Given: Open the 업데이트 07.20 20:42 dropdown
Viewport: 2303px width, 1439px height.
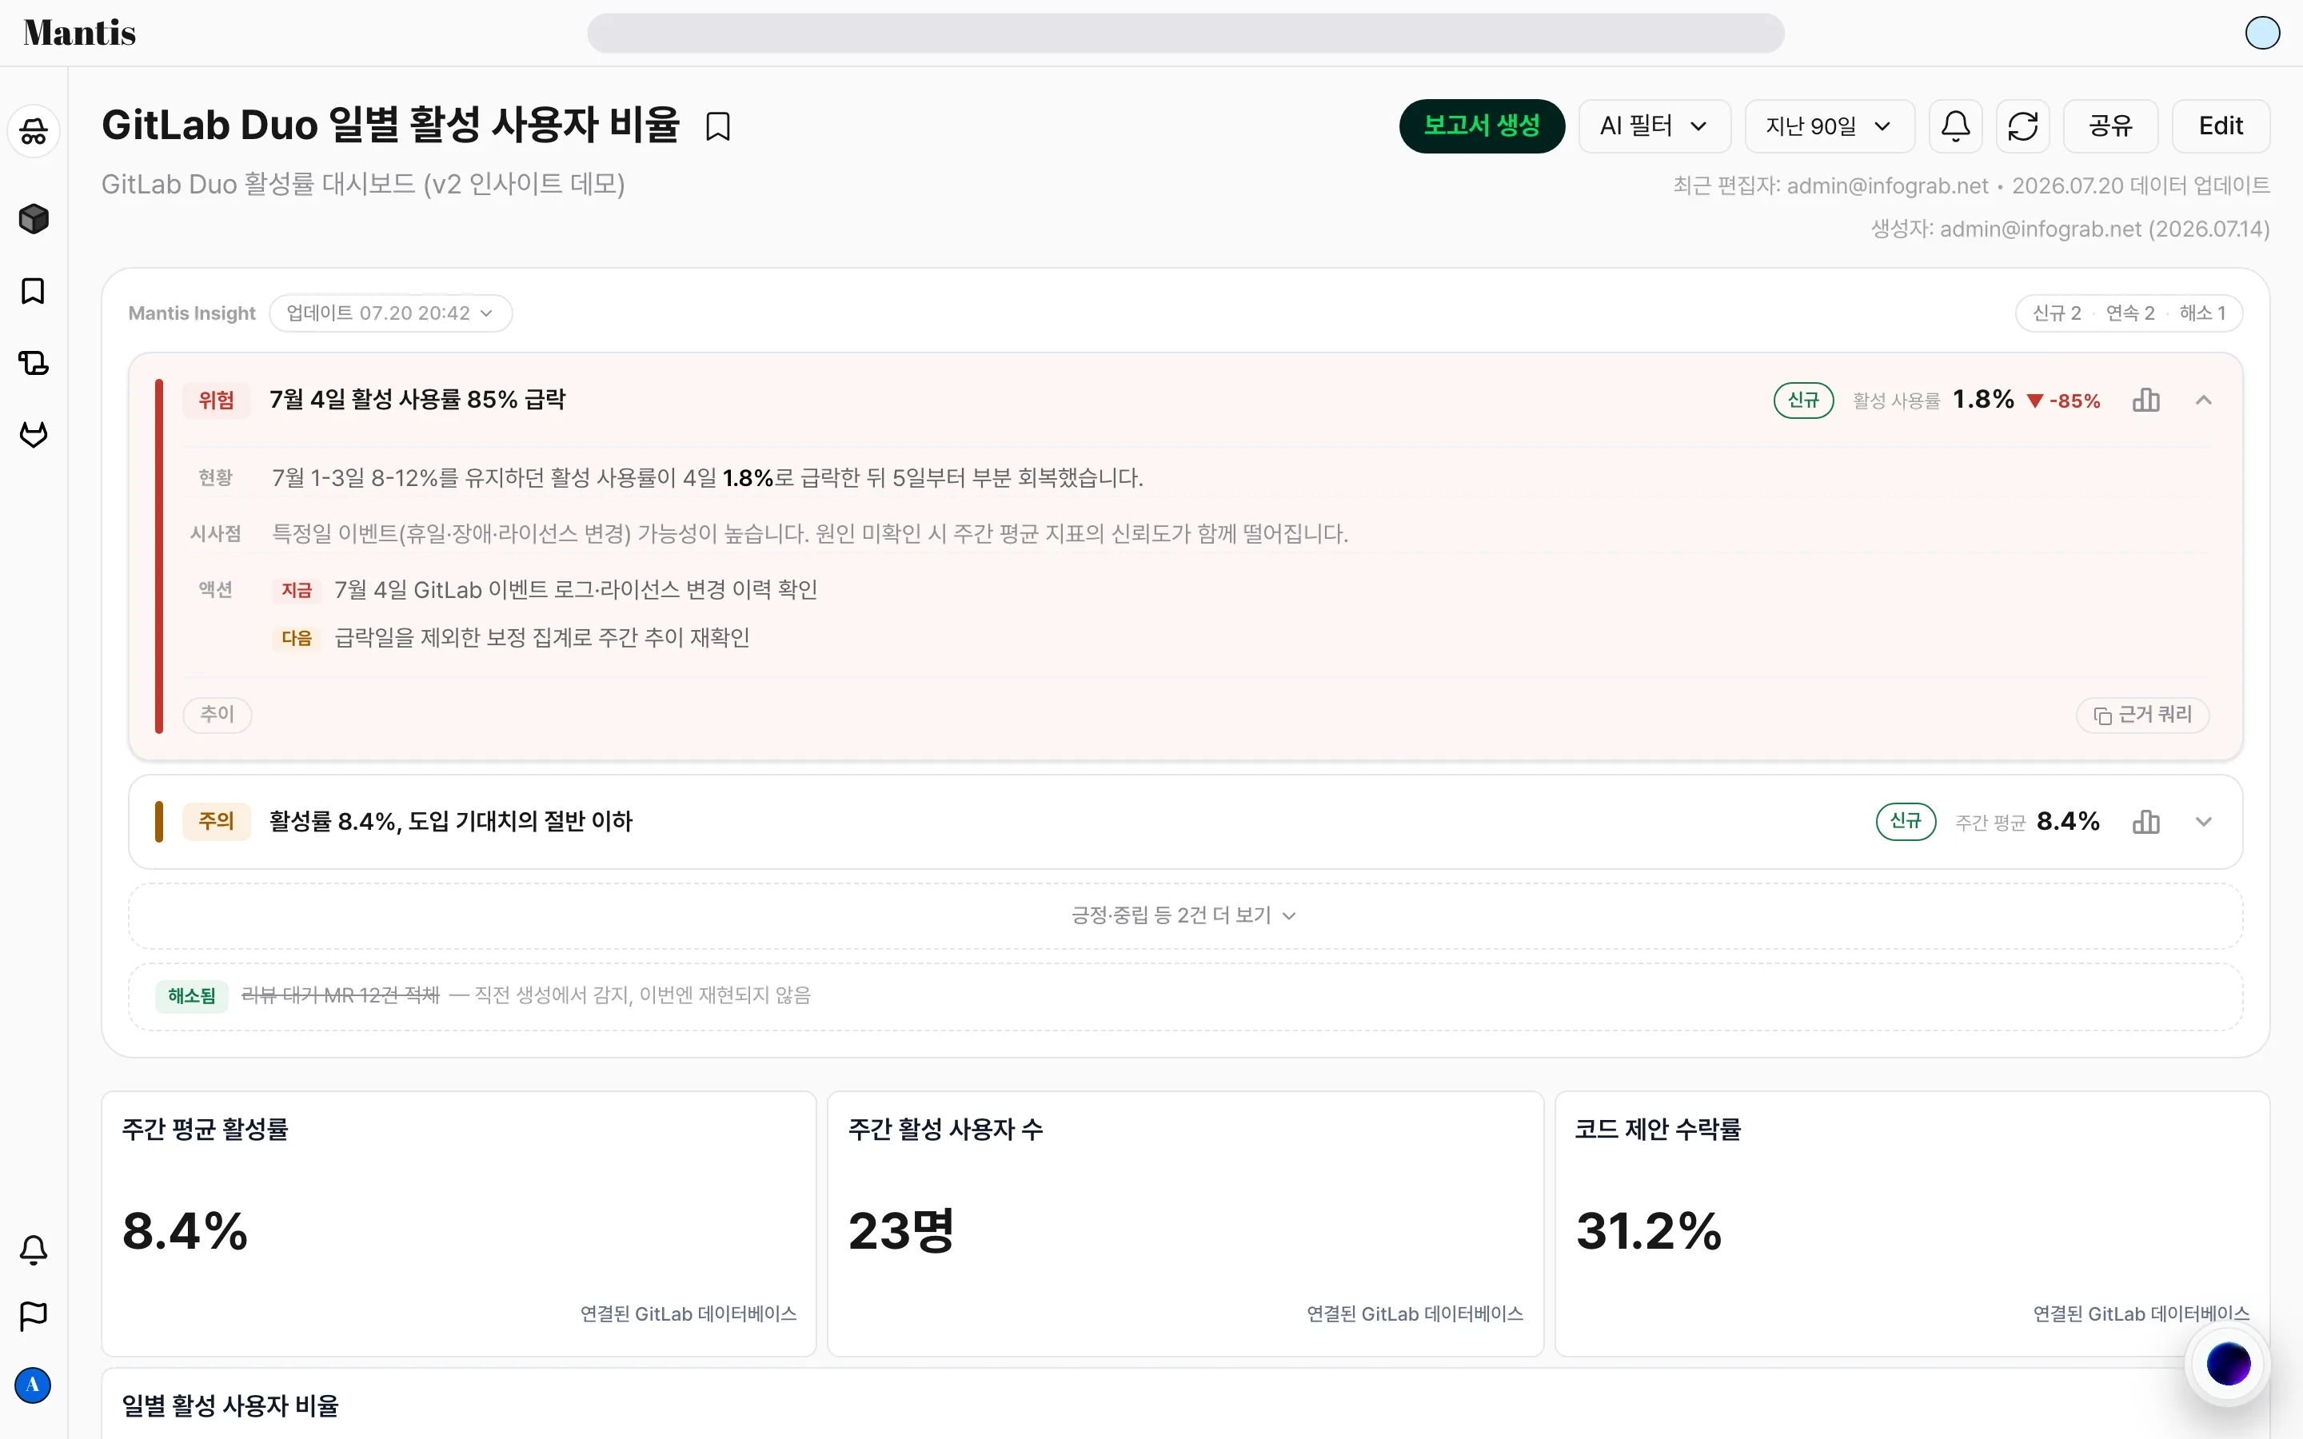Looking at the screenshot, I should [x=390, y=313].
